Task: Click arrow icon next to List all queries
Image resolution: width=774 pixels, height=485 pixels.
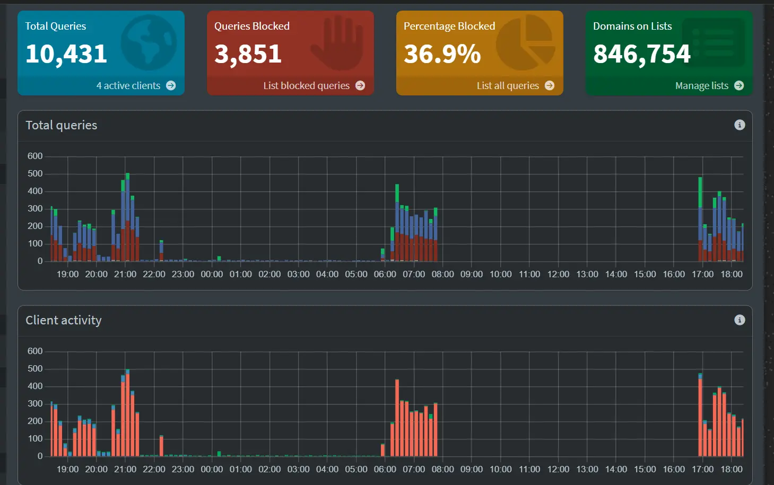Action: tap(550, 85)
